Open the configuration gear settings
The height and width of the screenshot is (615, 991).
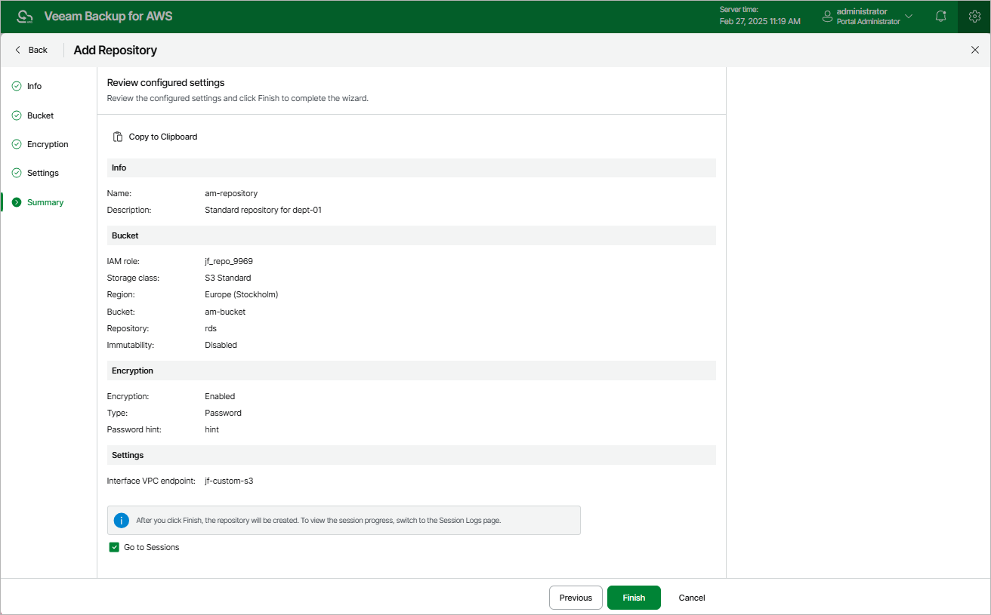coord(974,16)
